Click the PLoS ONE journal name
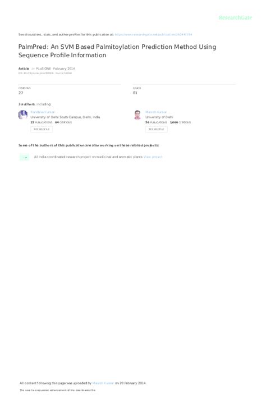 point(43,68)
